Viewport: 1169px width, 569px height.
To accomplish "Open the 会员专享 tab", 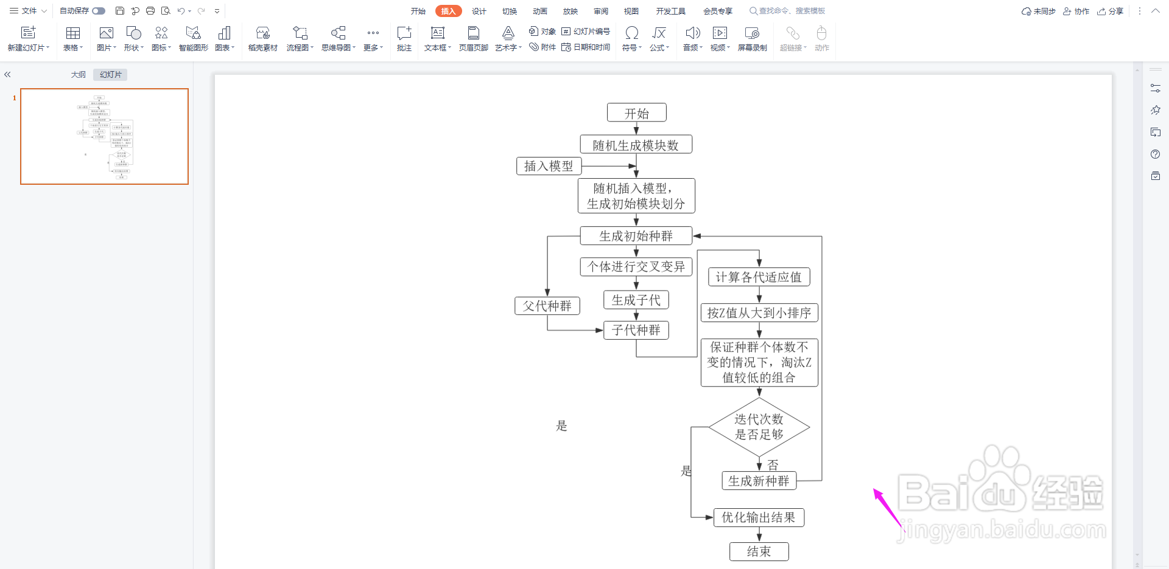I will 718,11.
